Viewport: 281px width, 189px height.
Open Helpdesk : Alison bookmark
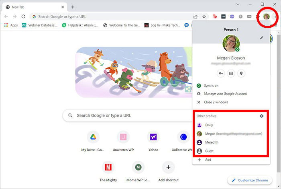[x=80, y=25]
